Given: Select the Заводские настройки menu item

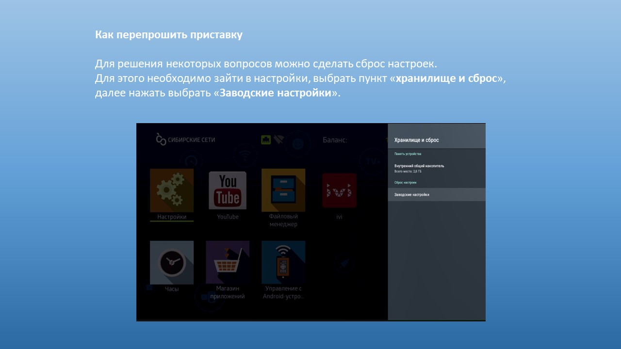Looking at the screenshot, I should pos(437,194).
